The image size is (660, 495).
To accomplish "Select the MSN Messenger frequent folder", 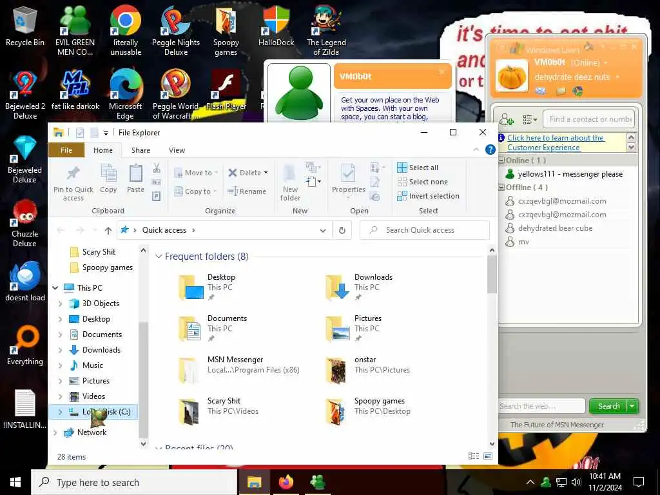I will coord(240,369).
